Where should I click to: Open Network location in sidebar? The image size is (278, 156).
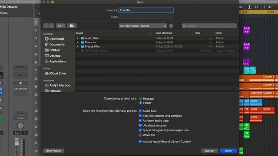pyautogui.click(x=53, y=91)
